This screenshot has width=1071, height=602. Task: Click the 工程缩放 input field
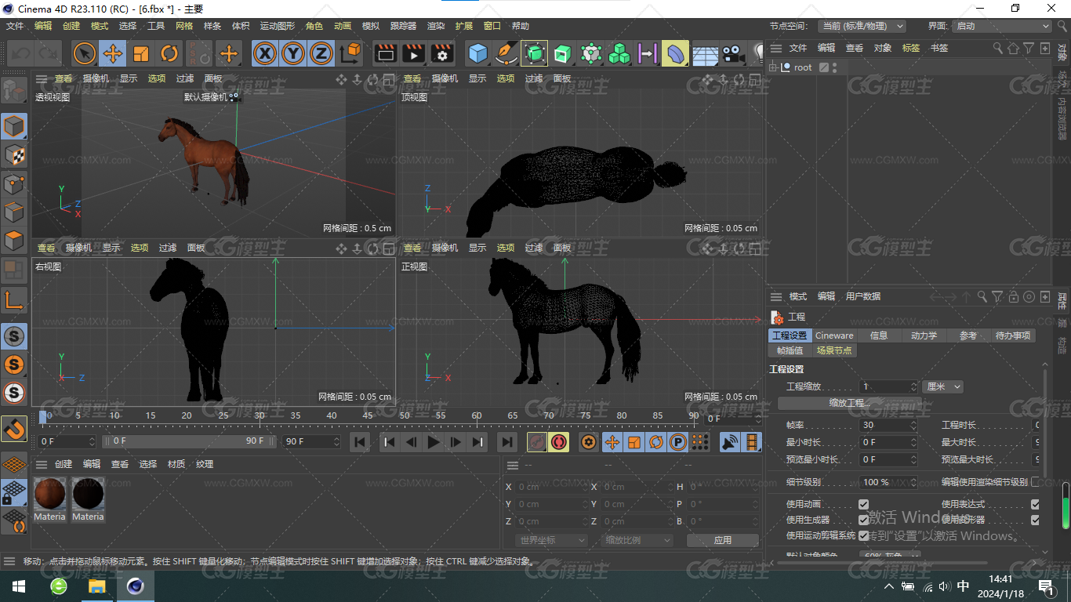click(x=888, y=386)
